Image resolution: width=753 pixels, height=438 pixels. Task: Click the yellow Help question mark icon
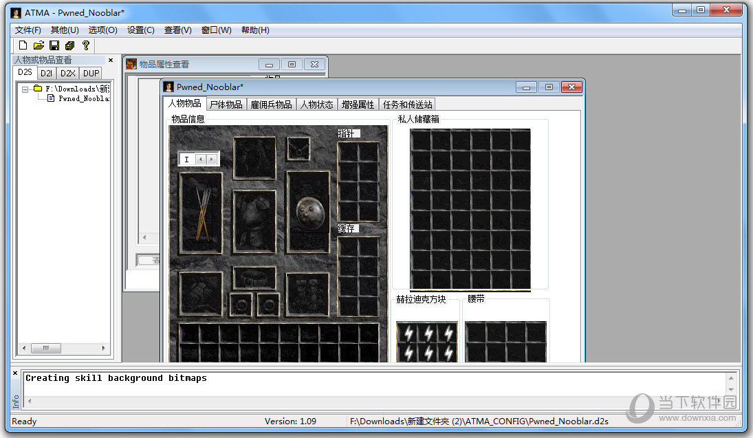click(x=86, y=45)
